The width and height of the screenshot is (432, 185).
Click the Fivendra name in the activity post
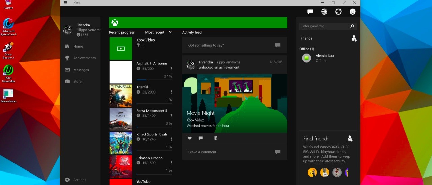[206, 62]
